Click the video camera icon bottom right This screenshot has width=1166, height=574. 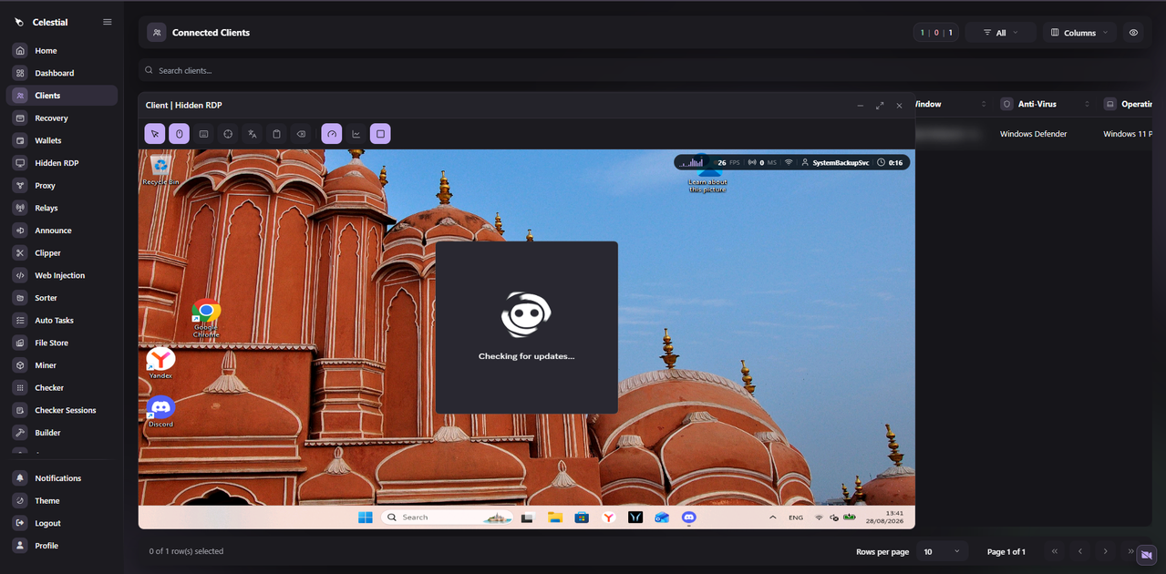(x=1147, y=556)
